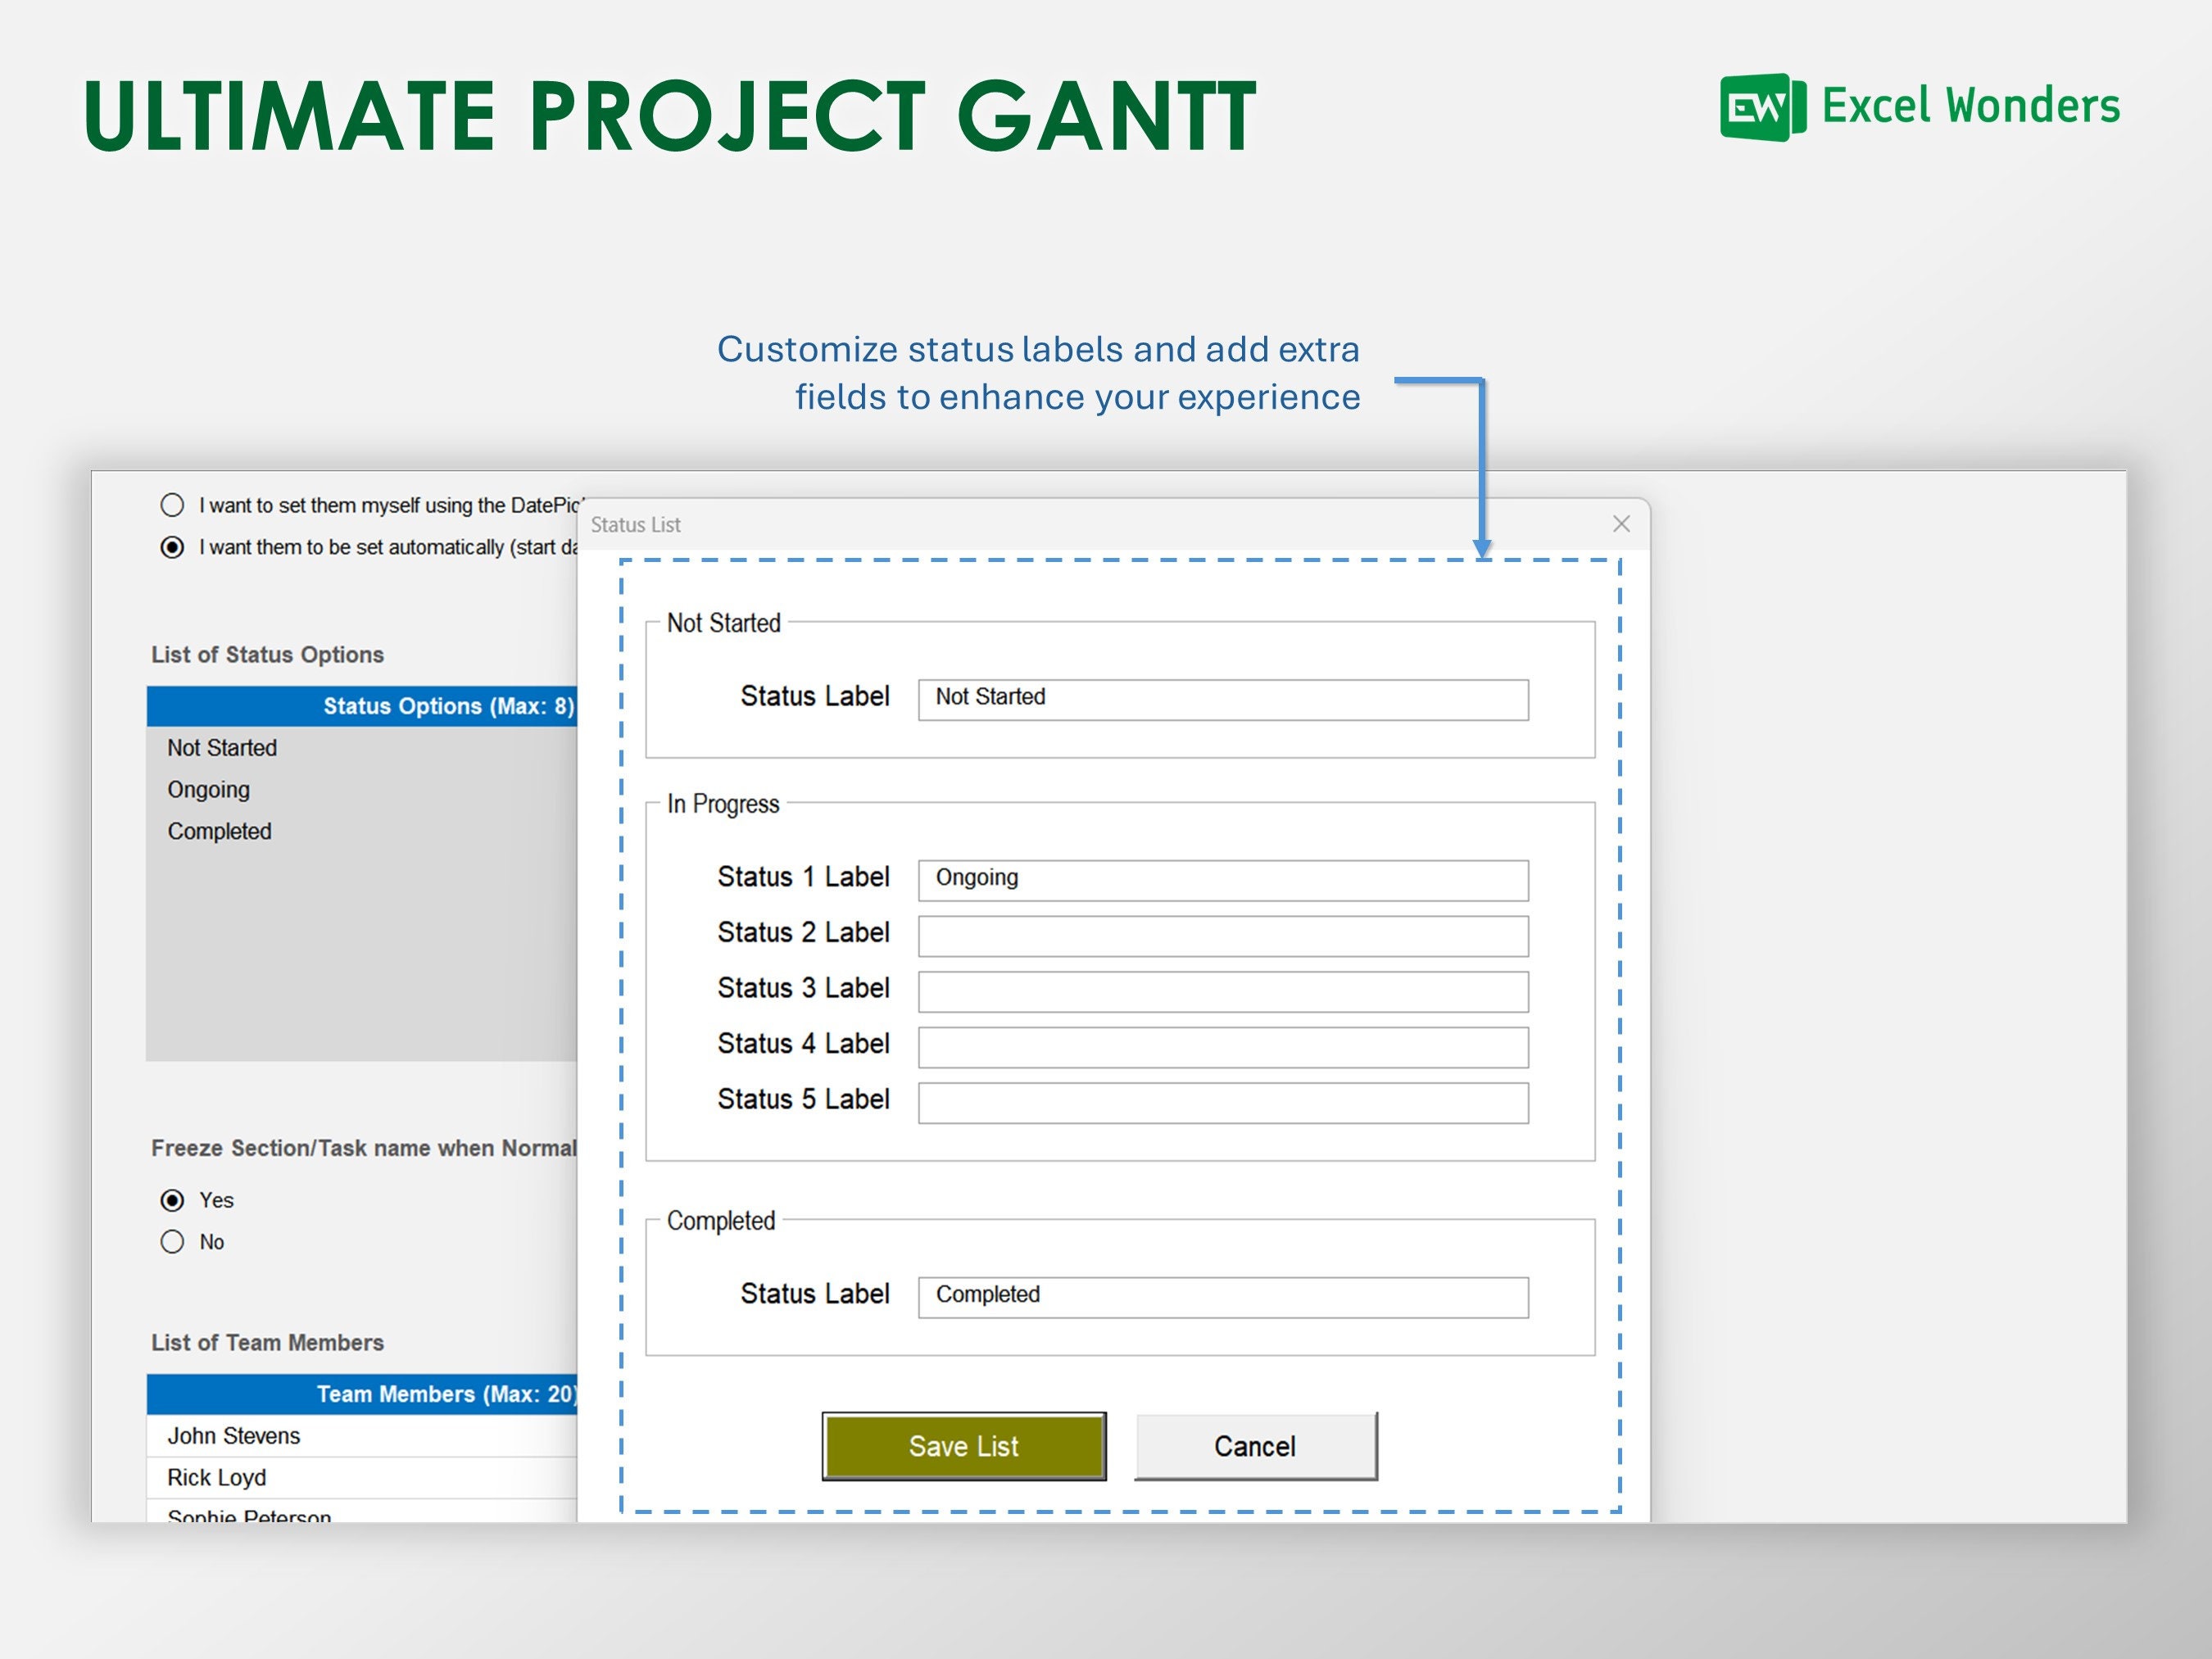2212x1659 pixels.
Task: Click the empty Status 3 Label field
Action: pos(1222,990)
